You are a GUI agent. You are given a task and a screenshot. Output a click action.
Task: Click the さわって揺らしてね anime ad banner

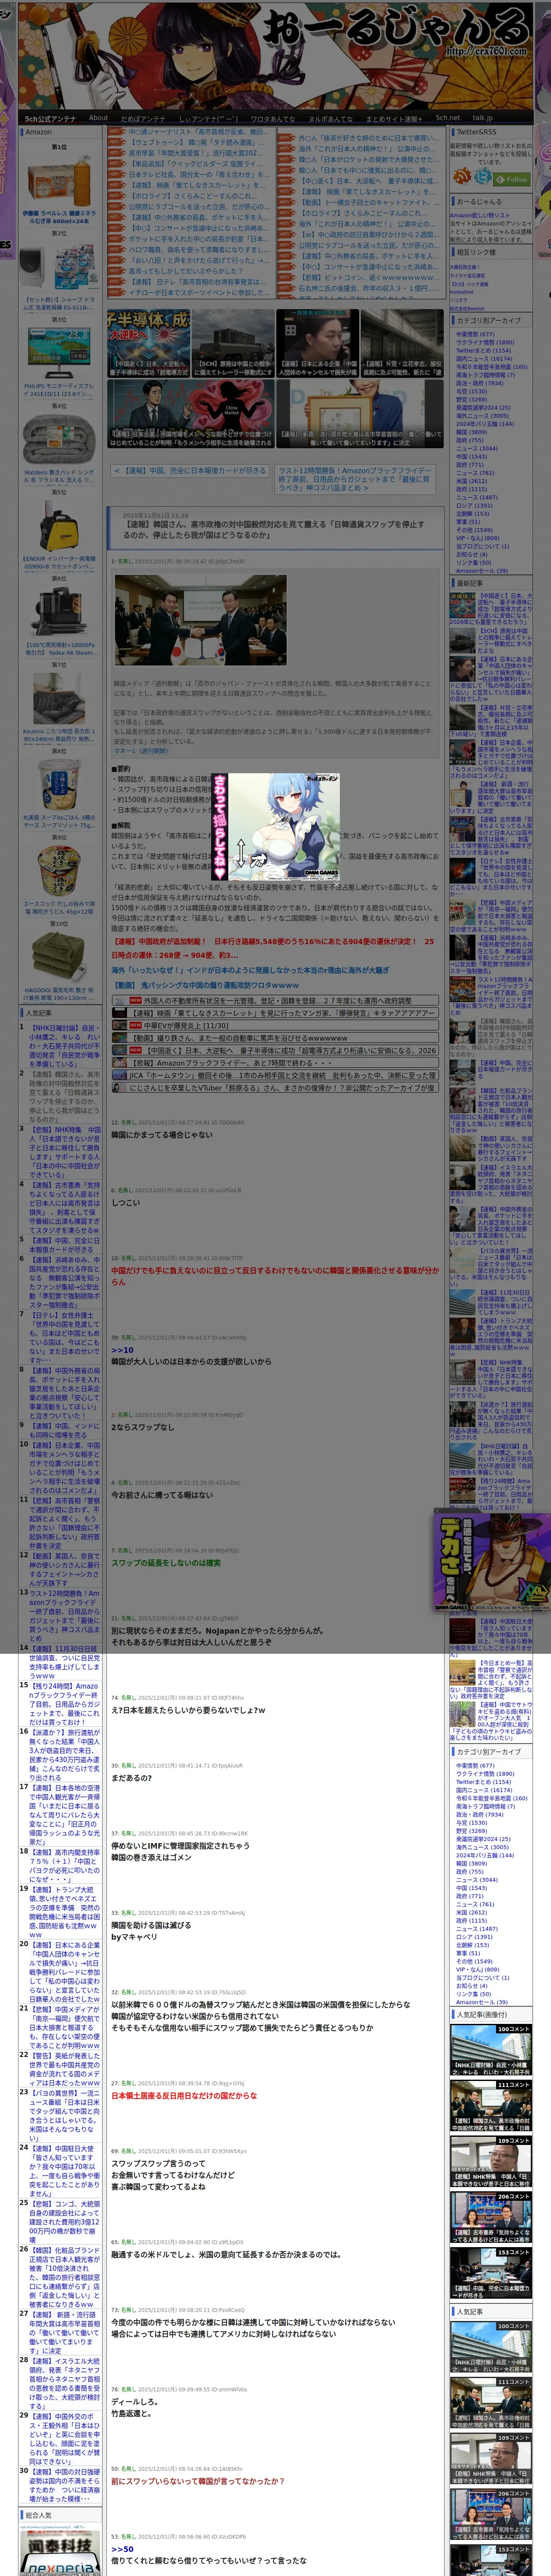275,827
